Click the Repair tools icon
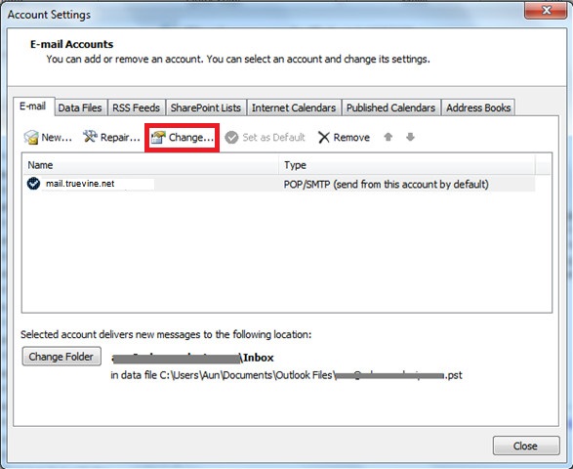Viewport: 573px width, 469px height. pos(90,137)
